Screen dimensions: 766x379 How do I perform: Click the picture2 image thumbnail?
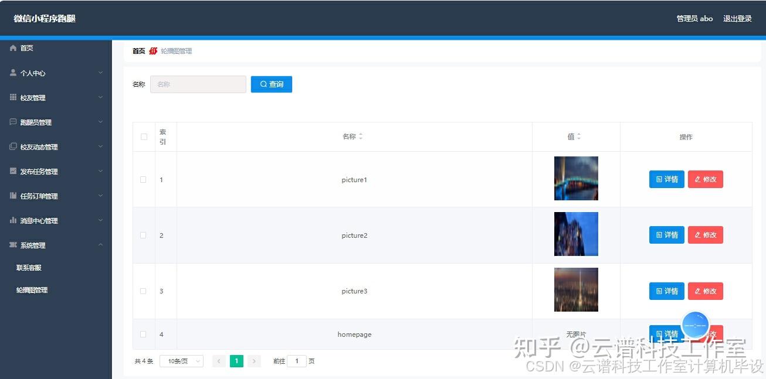pos(575,234)
